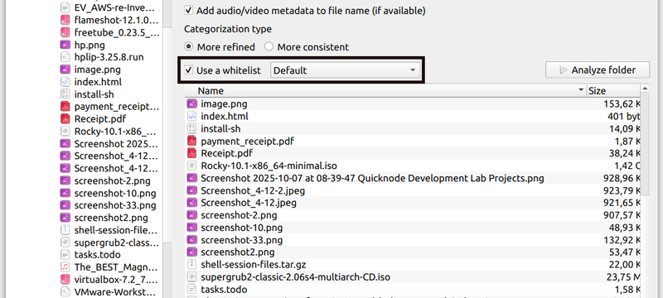The width and height of the screenshot is (663, 298).
Task: Click the 14,09 size cell for install-sh
Action: pos(624,129)
